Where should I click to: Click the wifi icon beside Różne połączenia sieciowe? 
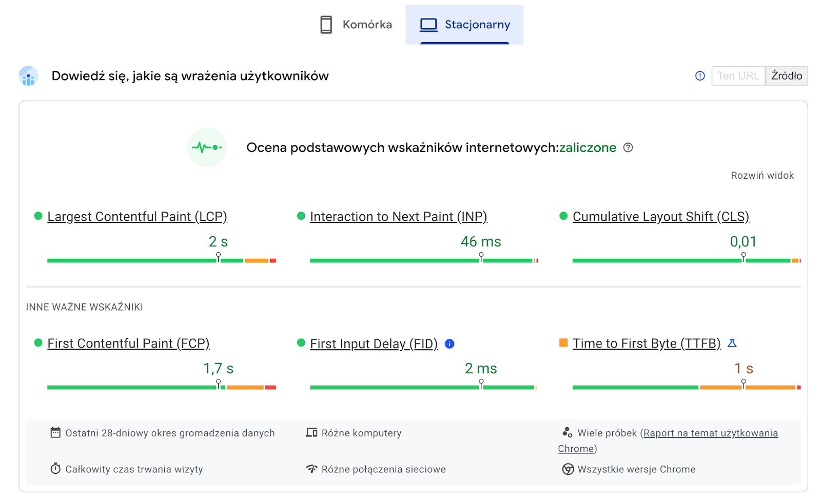311,469
